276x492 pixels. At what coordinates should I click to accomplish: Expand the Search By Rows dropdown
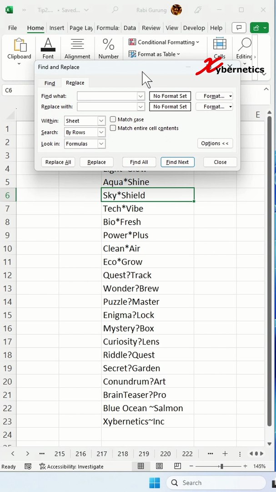coord(101,133)
